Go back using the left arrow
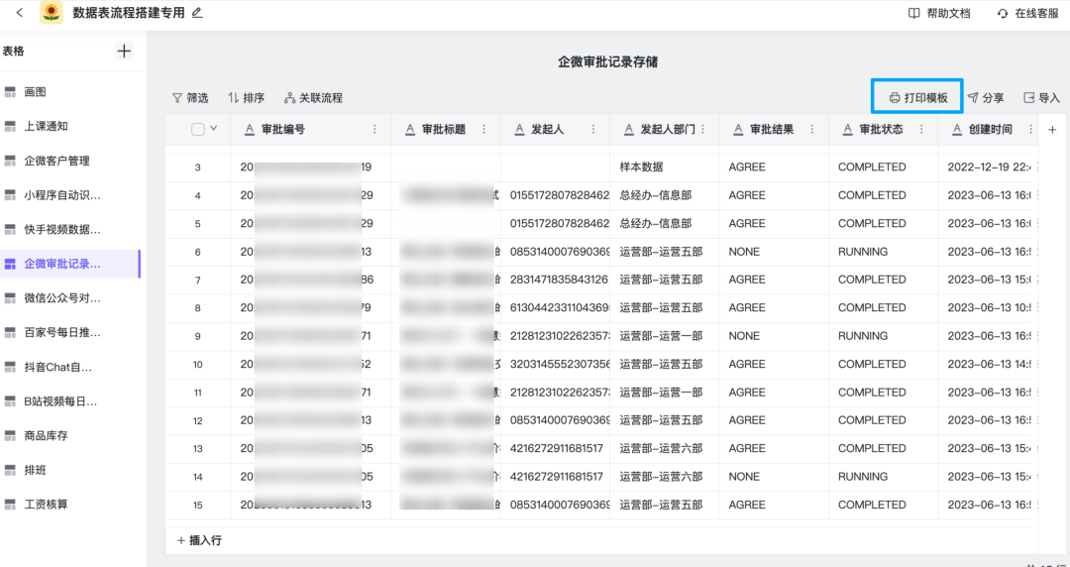1070x567 pixels. [x=19, y=13]
